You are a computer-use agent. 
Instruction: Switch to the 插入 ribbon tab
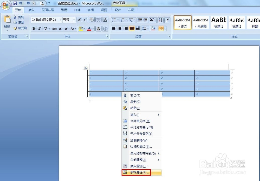pyautogui.click(x=31, y=10)
